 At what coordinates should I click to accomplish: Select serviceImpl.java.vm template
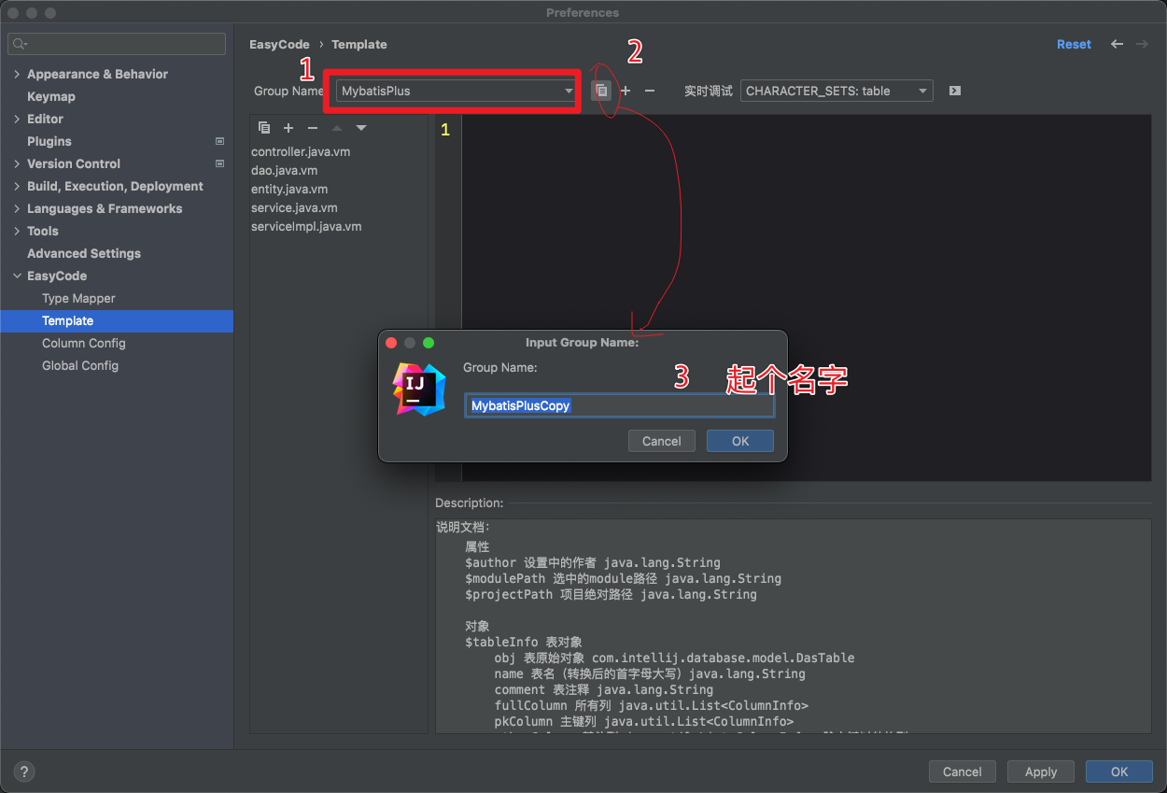point(306,226)
